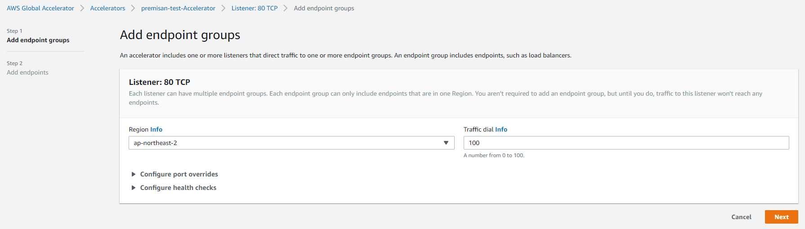Click chevron after AWS Global Accelerator breadcrumb
This screenshot has height=229, width=805.
tap(82, 9)
